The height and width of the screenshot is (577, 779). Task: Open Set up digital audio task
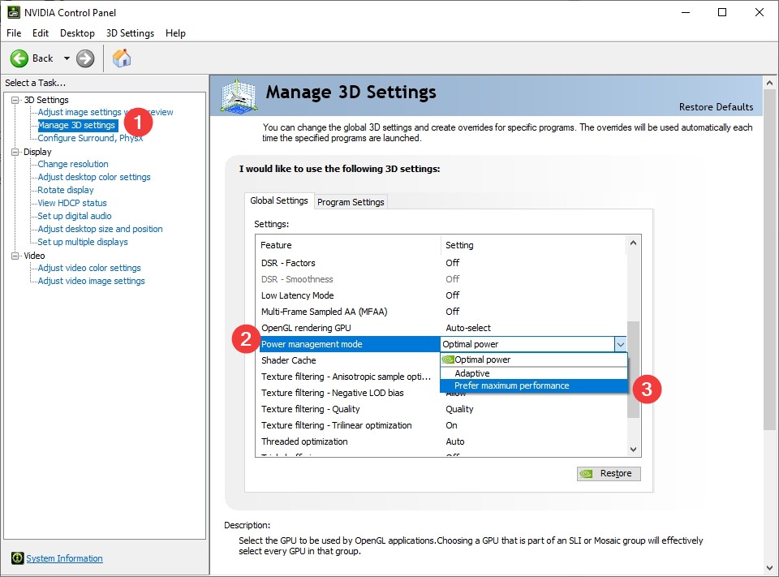[x=75, y=216]
